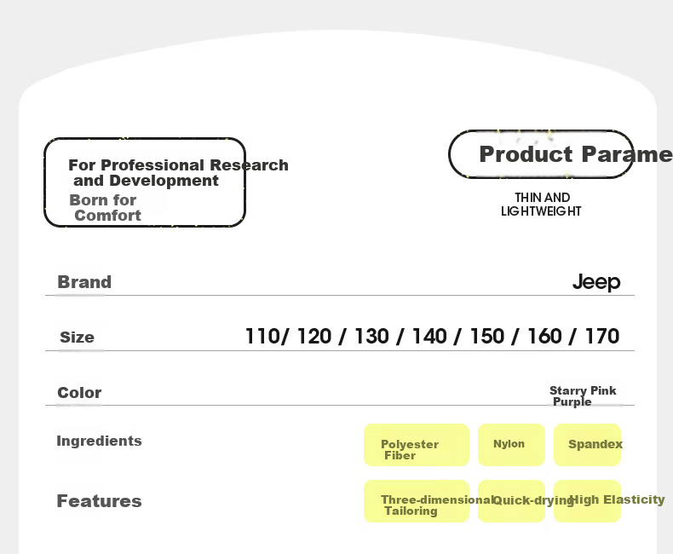Viewport: 673px width, 554px height.
Task: Click the High Elasticity feature tag
Action: pos(587,501)
